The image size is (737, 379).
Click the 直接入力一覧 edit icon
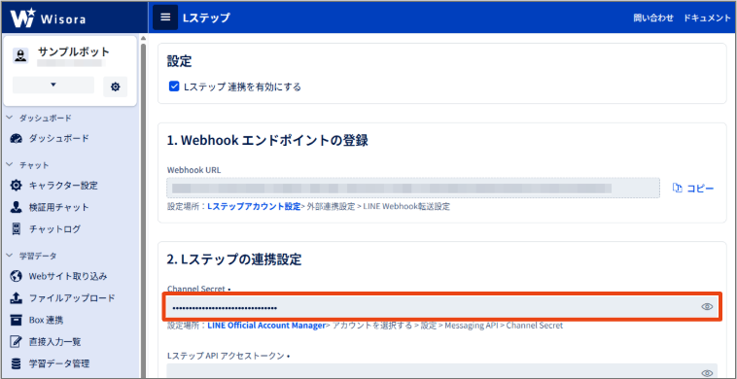click(x=16, y=341)
